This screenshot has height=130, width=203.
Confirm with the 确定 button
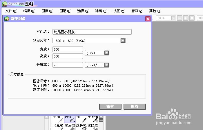click(110, 107)
